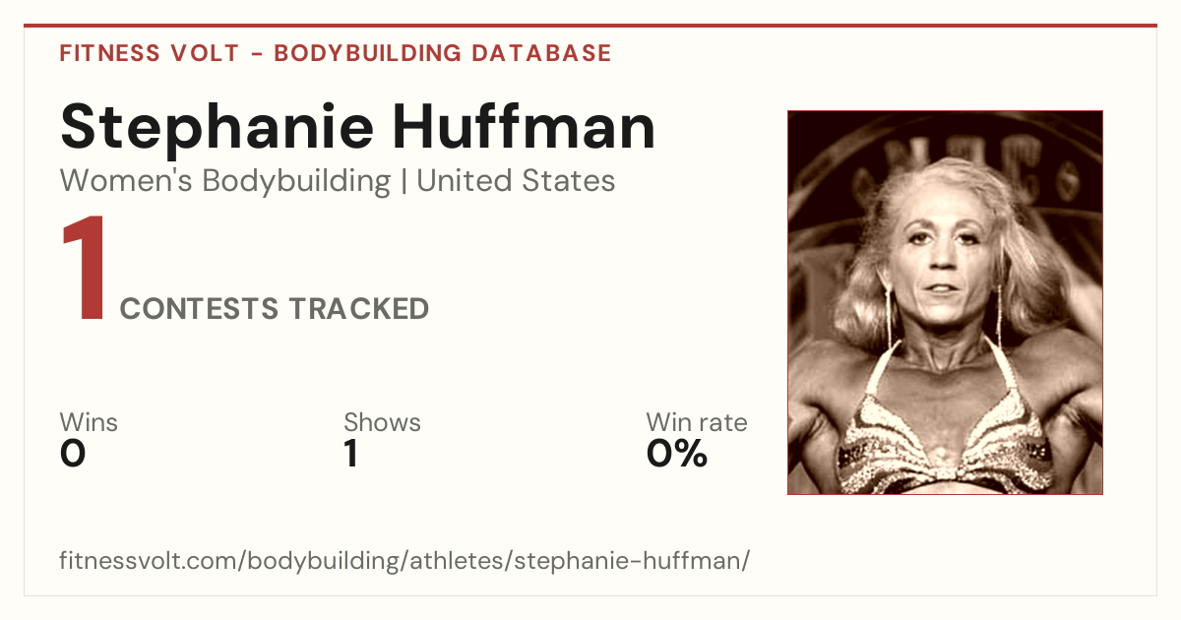Select the BODYBUILDING DATABASE header text
Image resolution: width=1181 pixels, height=620 pixels.
click(x=443, y=53)
